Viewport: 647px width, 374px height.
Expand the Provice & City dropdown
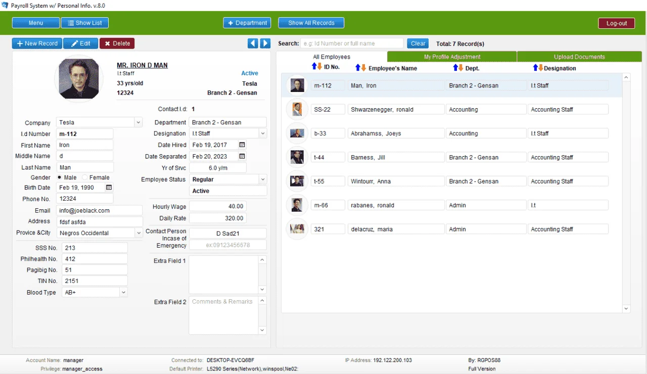[x=138, y=233]
